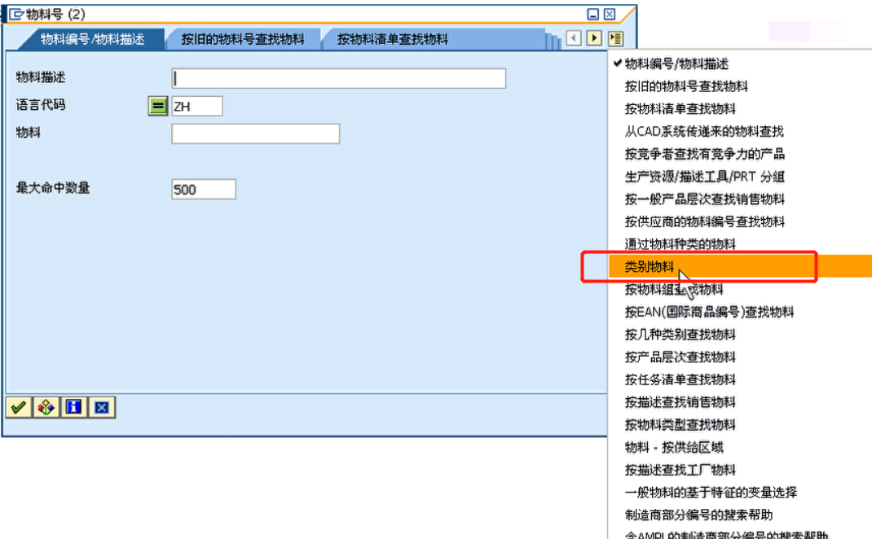Click inside the 物料描述 input field

tap(338, 78)
